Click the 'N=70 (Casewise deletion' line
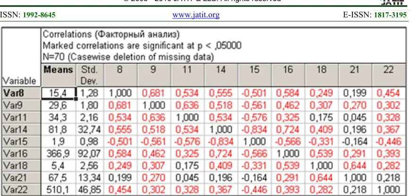Image resolution: width=411 pixels, height=196 pixels. pos(128,57)
